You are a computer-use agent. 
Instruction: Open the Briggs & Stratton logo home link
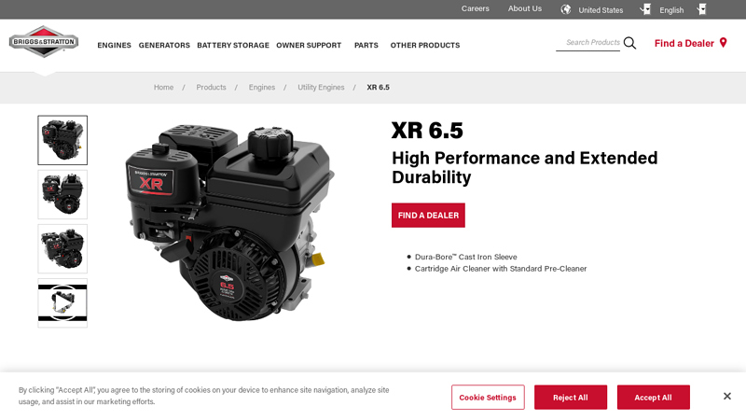44,42
